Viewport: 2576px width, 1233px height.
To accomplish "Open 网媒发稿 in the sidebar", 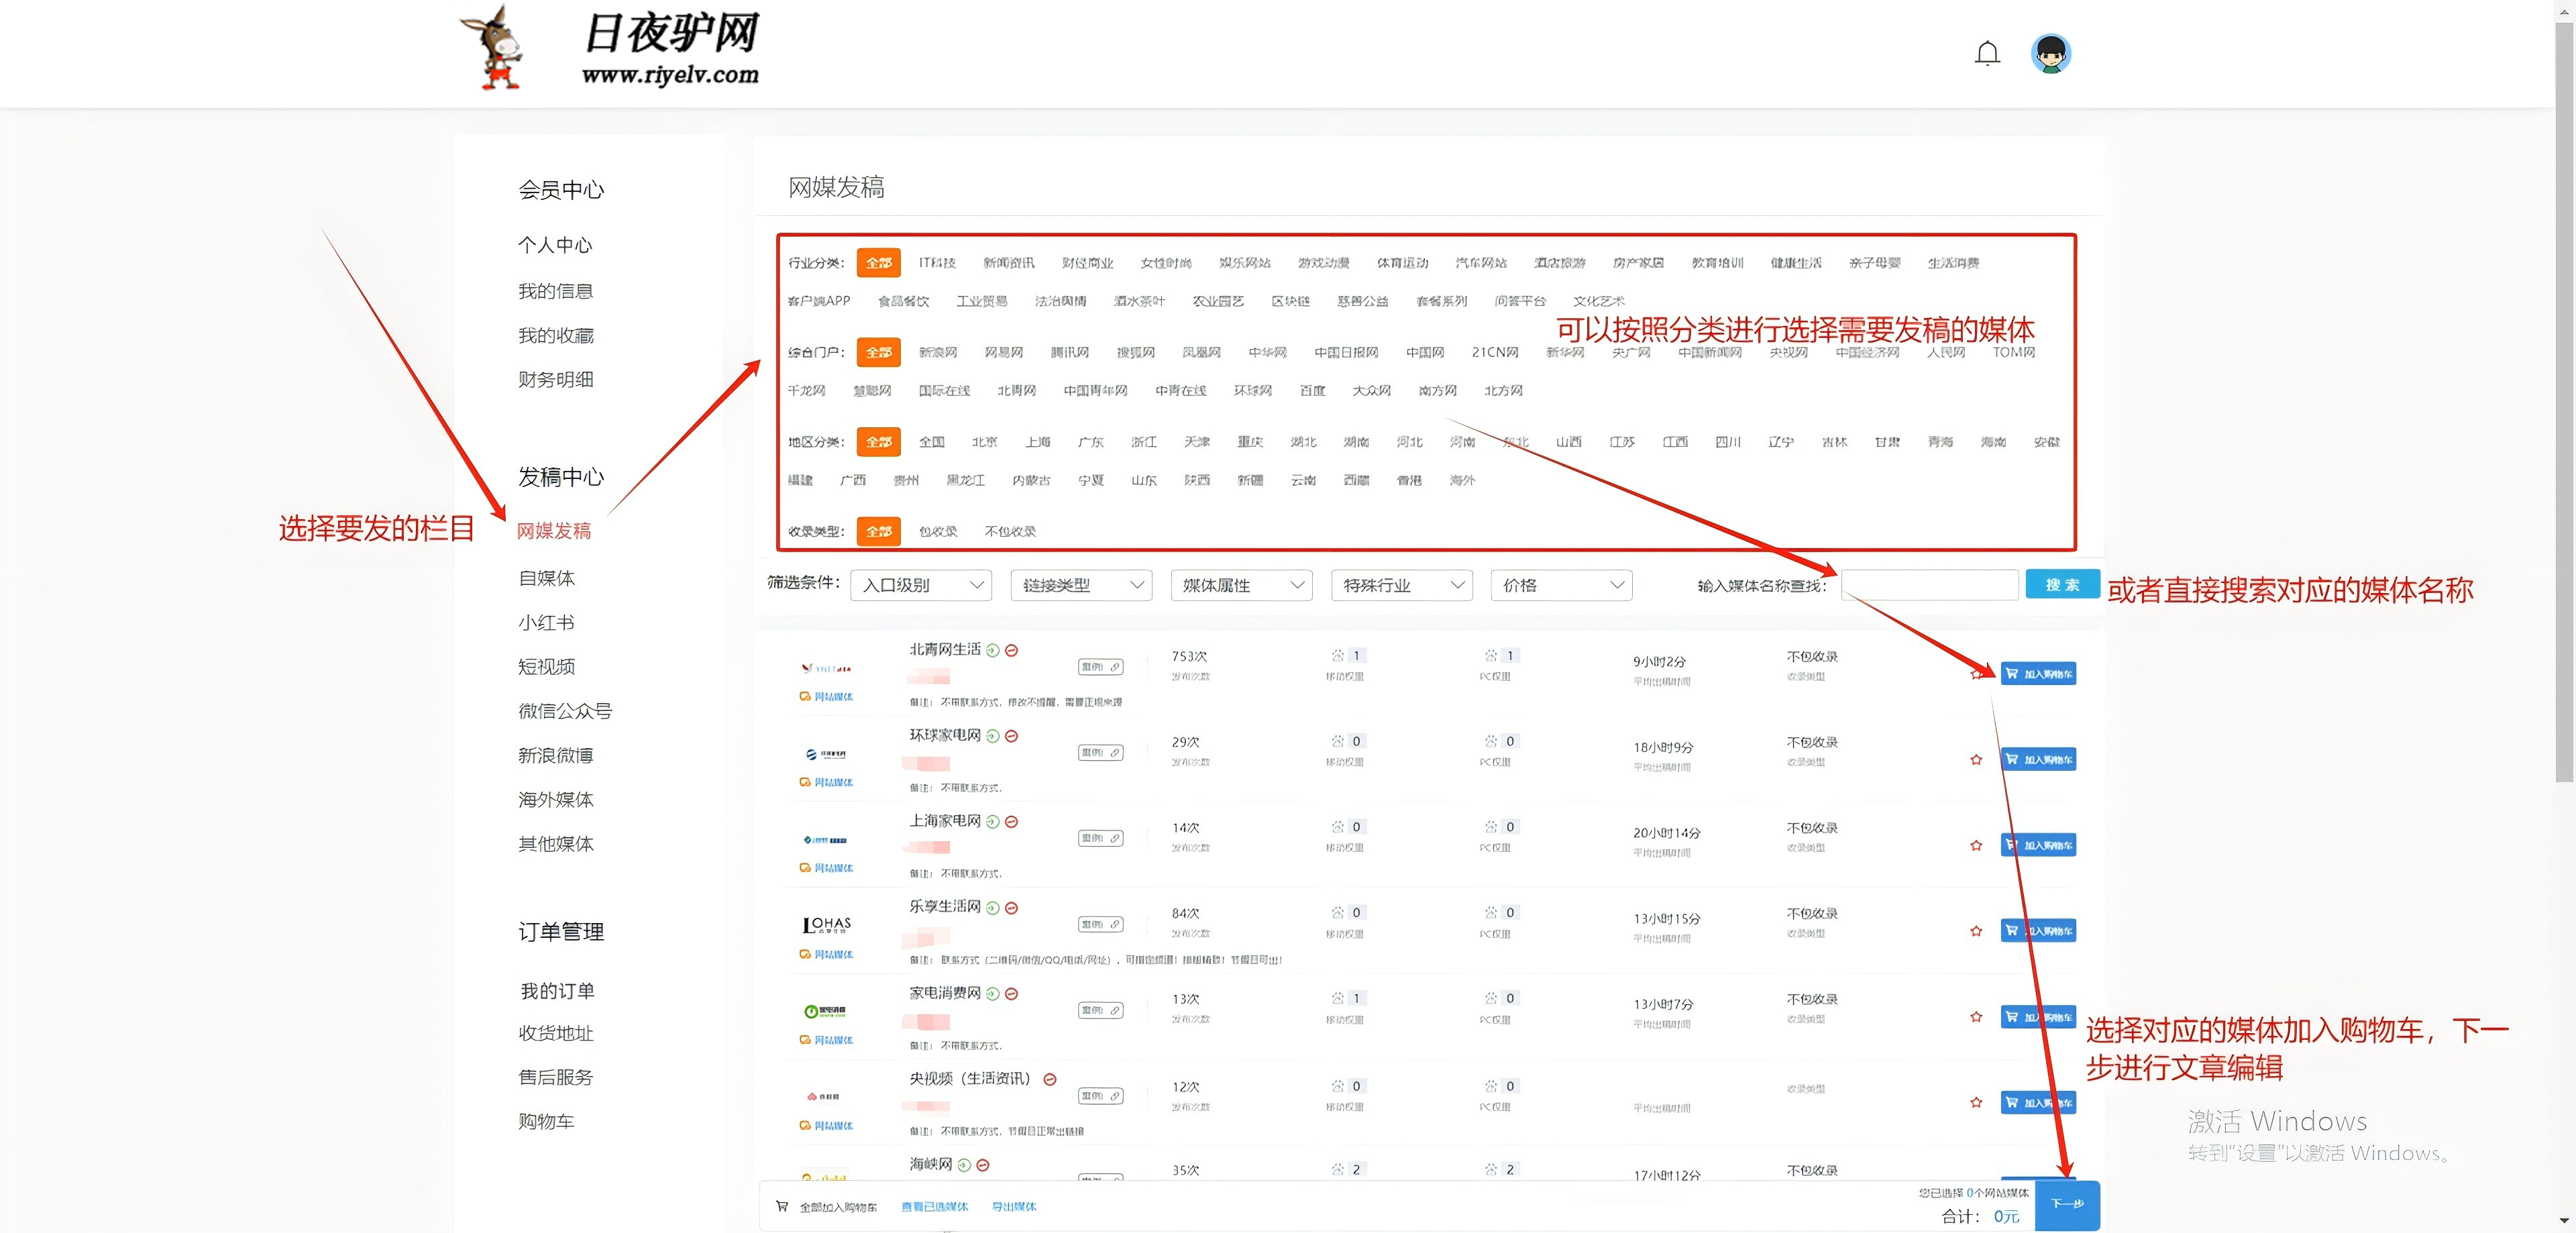I will pos(554,531).
